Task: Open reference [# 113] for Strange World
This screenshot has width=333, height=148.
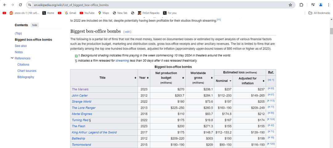Action: click(x=271, y=101)
